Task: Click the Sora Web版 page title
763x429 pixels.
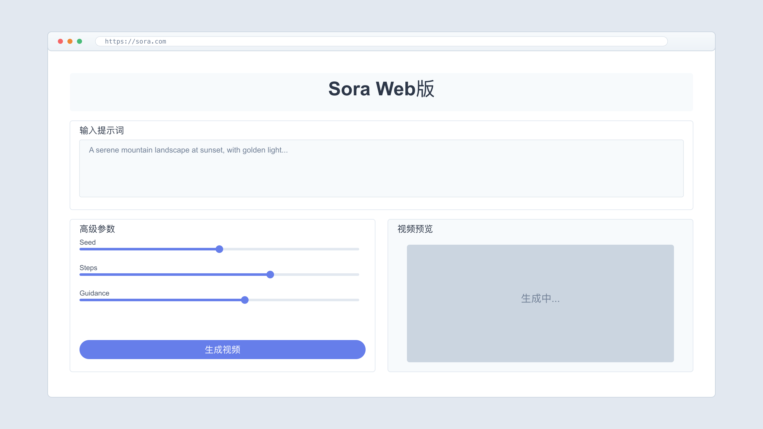Action: click(x=381, y=89)
